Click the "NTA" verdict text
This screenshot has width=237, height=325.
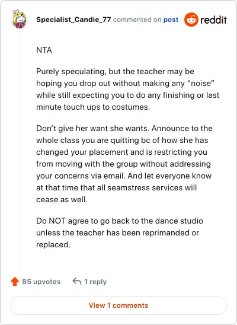pos(44,50)
